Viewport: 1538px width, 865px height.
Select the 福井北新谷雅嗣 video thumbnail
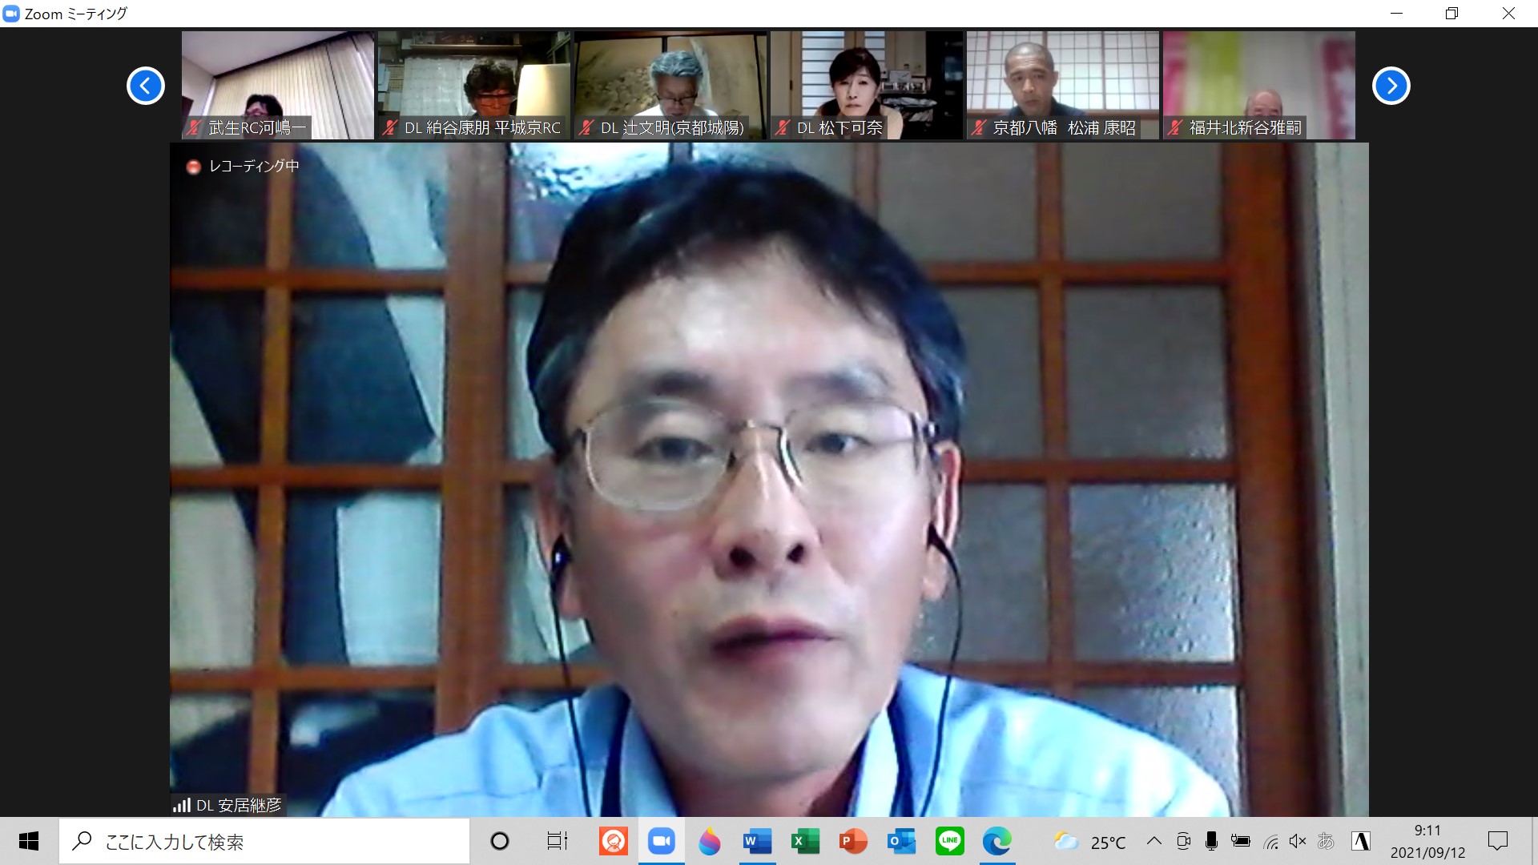click(1258, 80)
